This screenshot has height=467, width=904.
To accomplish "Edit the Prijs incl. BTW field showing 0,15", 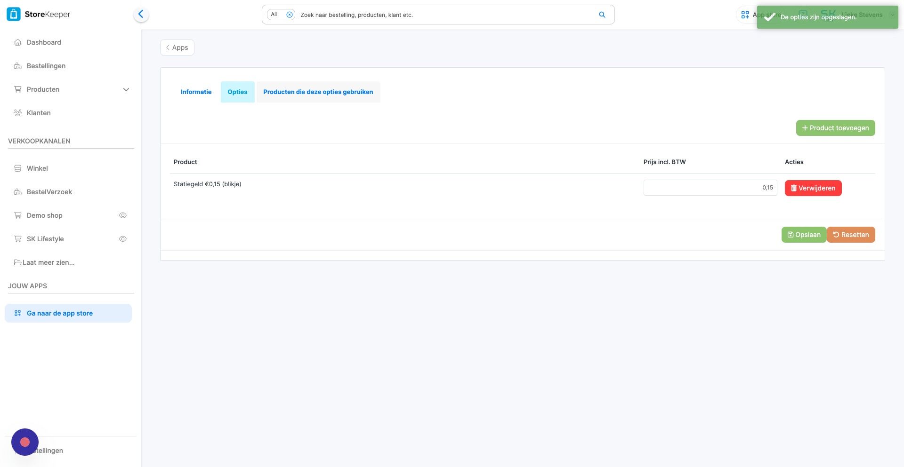I will 710,188.
